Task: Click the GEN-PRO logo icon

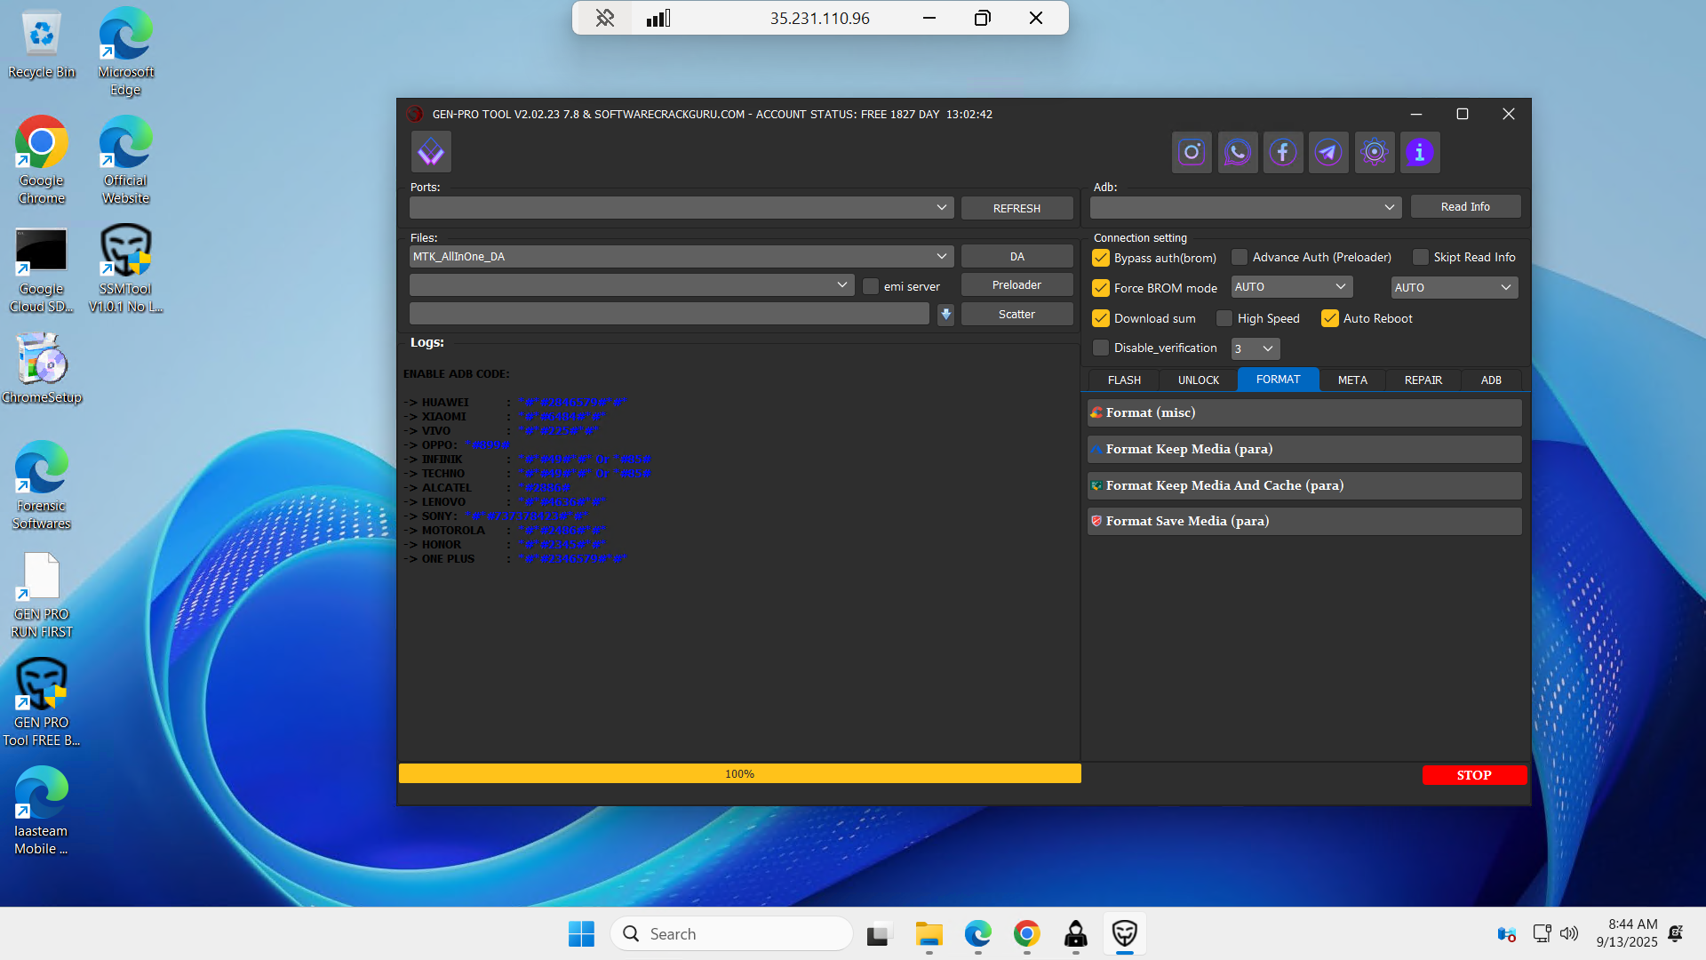Action: 431,152
